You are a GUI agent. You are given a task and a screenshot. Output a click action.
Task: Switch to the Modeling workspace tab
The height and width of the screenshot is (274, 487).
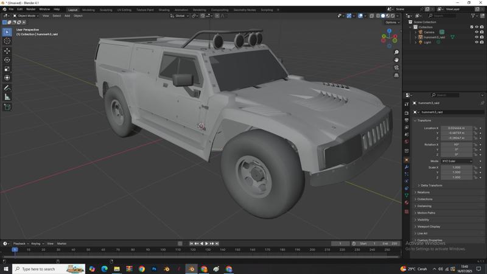tap(88, 10)
